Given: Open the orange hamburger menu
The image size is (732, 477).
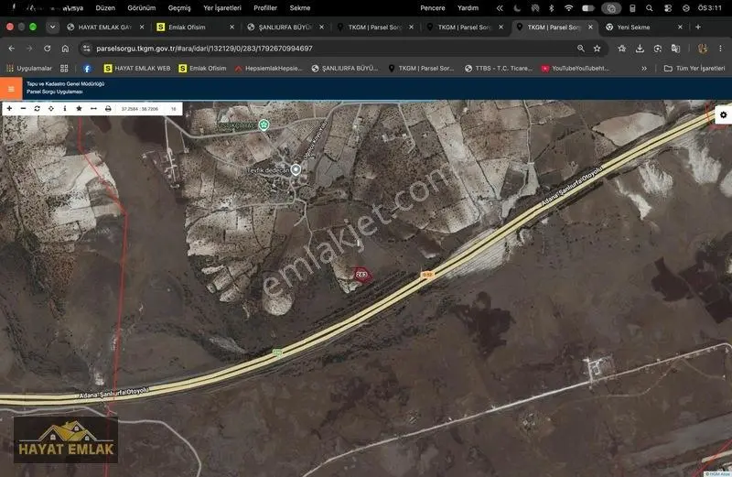Looking at the screenshot, I should 11,89.
